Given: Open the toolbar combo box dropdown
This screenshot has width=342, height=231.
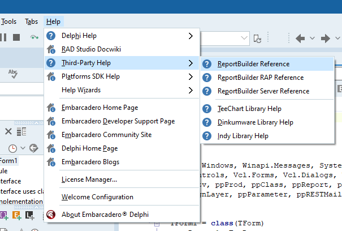Looking at the screenshot, I should tap(244, 38).
